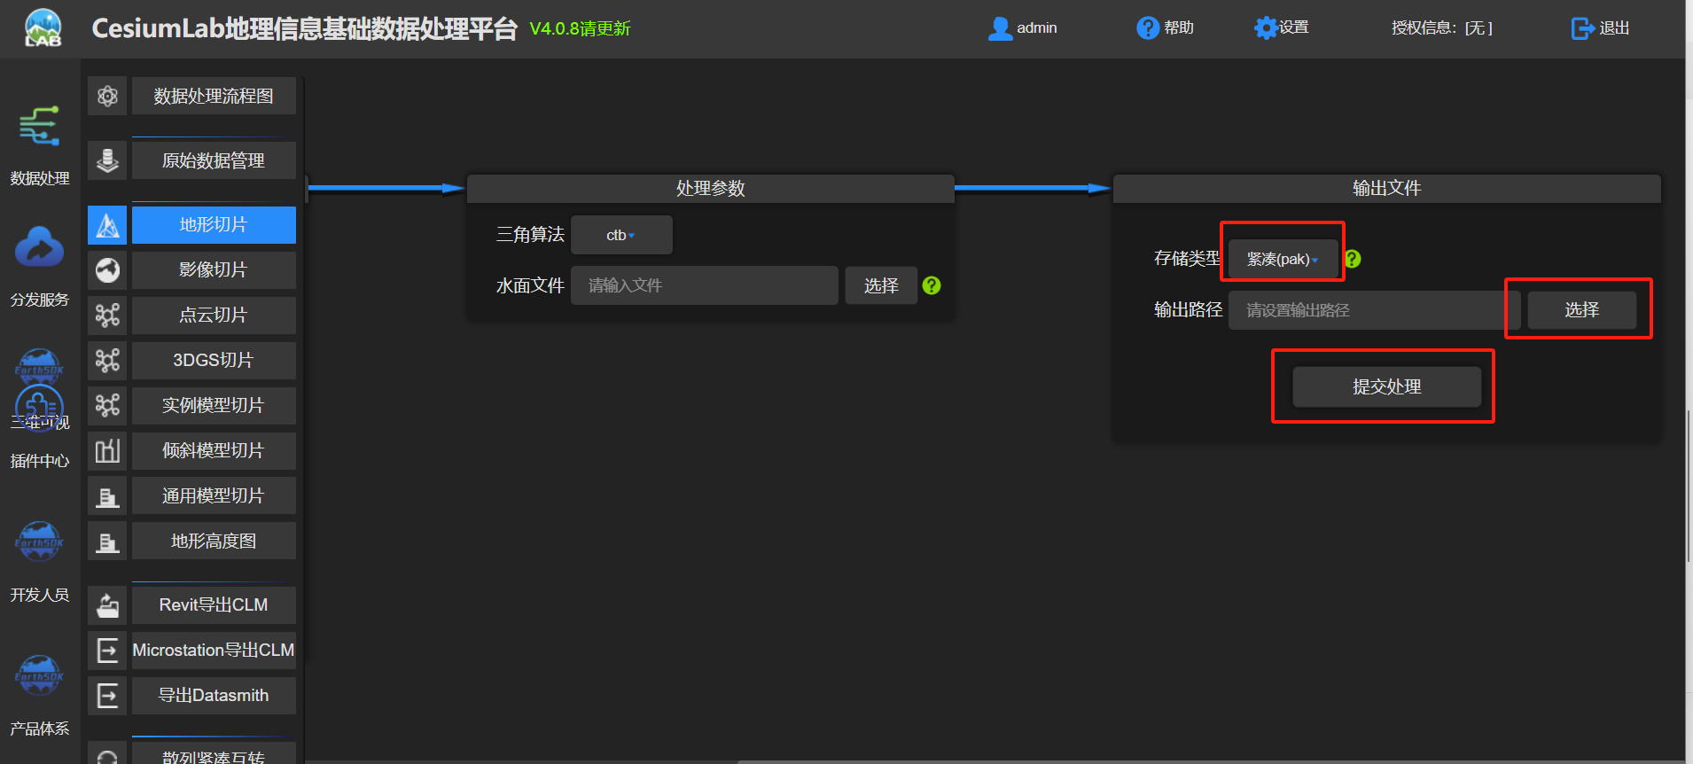
Task: Click the 水面文件 input field
Action: 705,285
